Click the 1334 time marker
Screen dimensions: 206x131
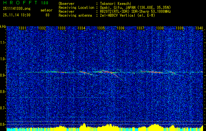pyautogui.click(x=81, y=28)
